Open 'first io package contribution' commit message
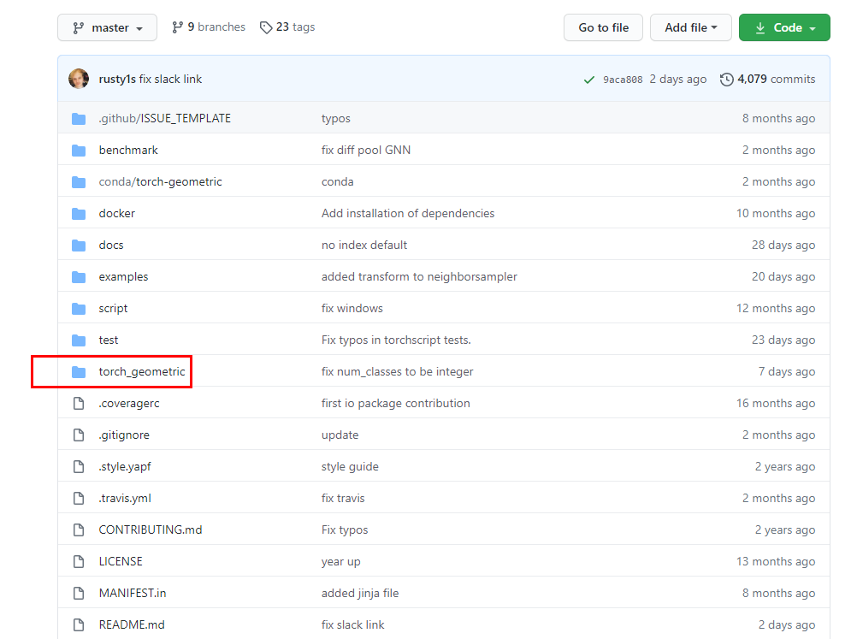Viewport: 851px width, 639px height. pos(396,404)
